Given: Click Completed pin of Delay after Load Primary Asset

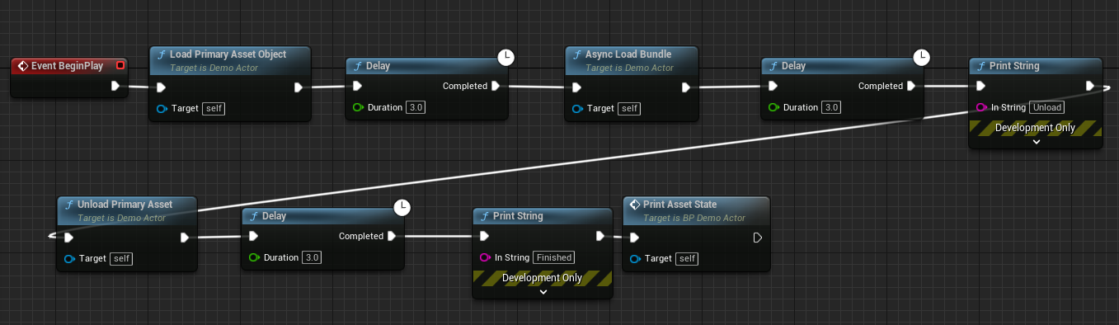Looking at the screenshot, I should [496, 86].
